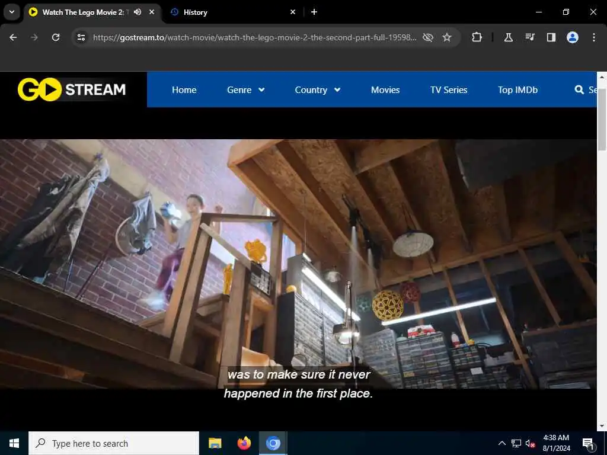The image size is (607, 455).
Task: Open the Extensions puzzle icon
Action: pos(477,37)
